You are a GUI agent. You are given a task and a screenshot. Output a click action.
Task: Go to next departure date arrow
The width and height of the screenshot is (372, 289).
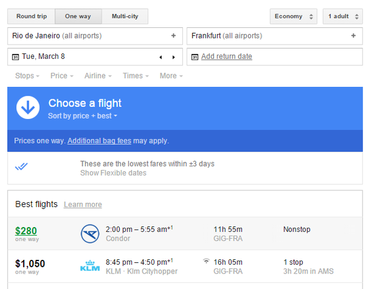pyautogui.click(x=174, y=57)
